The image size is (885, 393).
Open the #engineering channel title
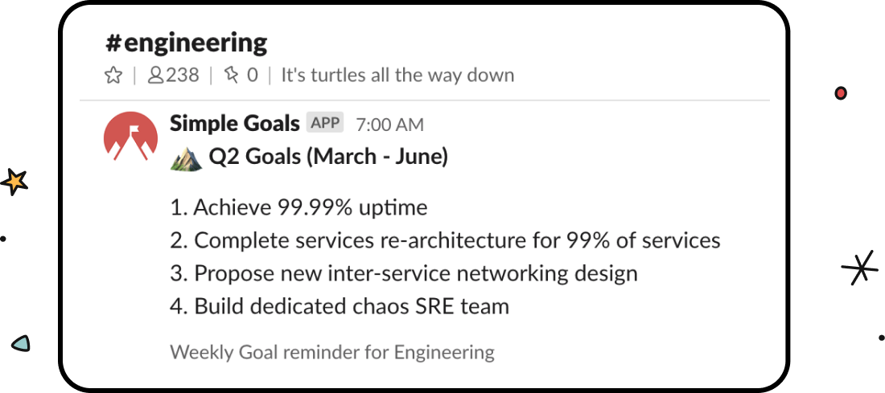[x=187, y=43]
